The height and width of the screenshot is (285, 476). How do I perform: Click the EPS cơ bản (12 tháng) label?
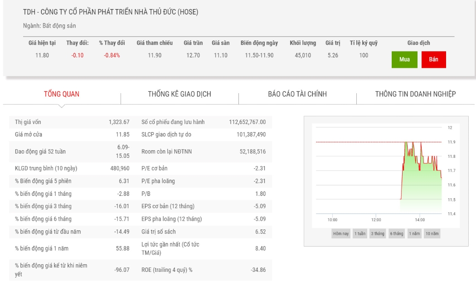(168, 206)
